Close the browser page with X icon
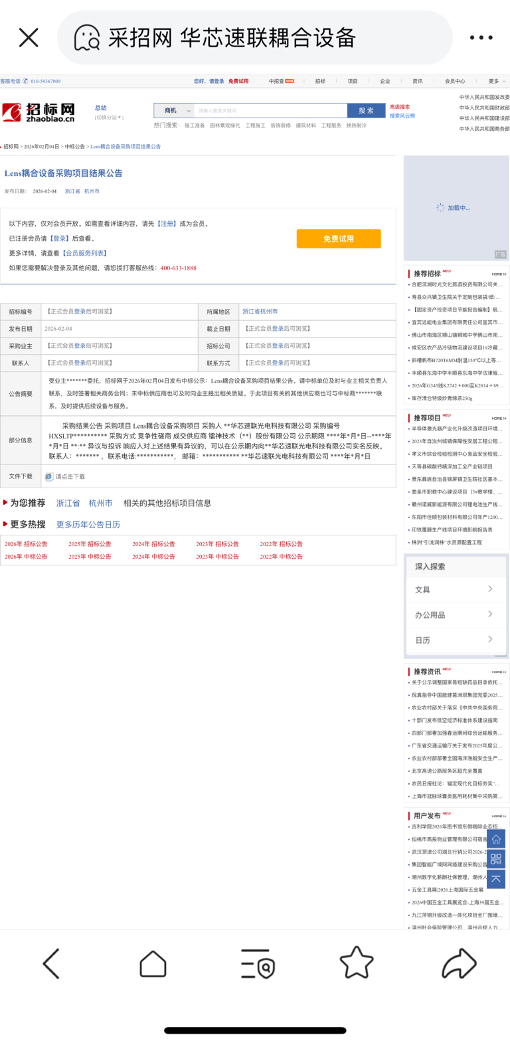 [29, 37]
